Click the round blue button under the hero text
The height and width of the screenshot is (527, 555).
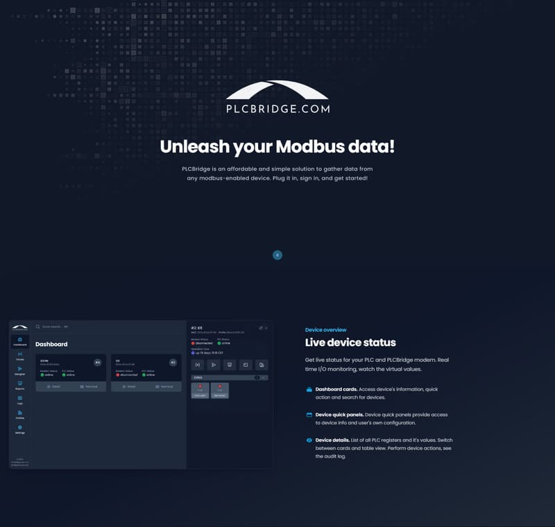click(x=277, y=255)
